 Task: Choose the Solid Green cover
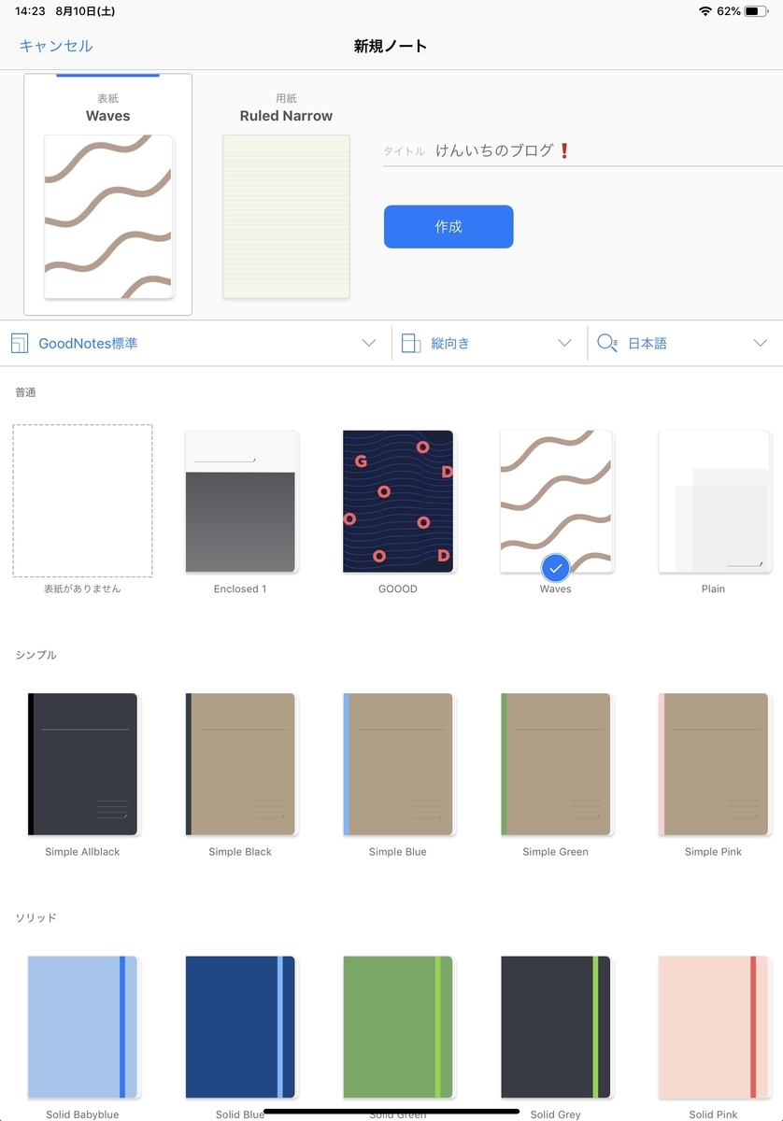tap(398, 1027)
